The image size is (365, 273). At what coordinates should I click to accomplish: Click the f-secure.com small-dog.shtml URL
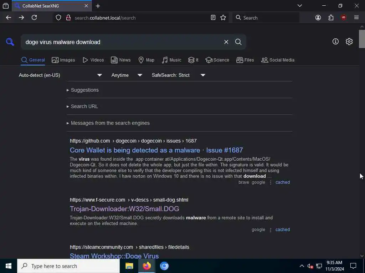129,200
